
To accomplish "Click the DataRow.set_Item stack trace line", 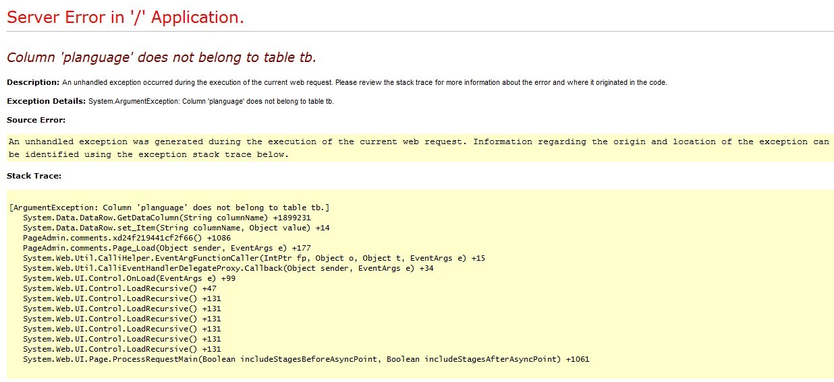I will pyautogui.click(x=176, y=228).
